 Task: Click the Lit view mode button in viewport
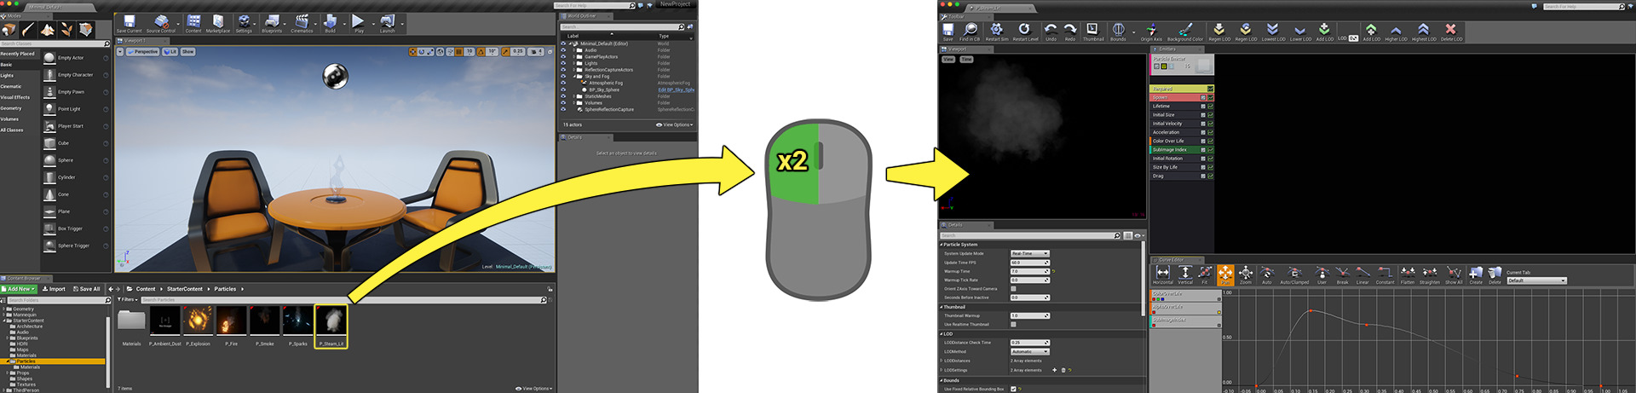point(170,52)
